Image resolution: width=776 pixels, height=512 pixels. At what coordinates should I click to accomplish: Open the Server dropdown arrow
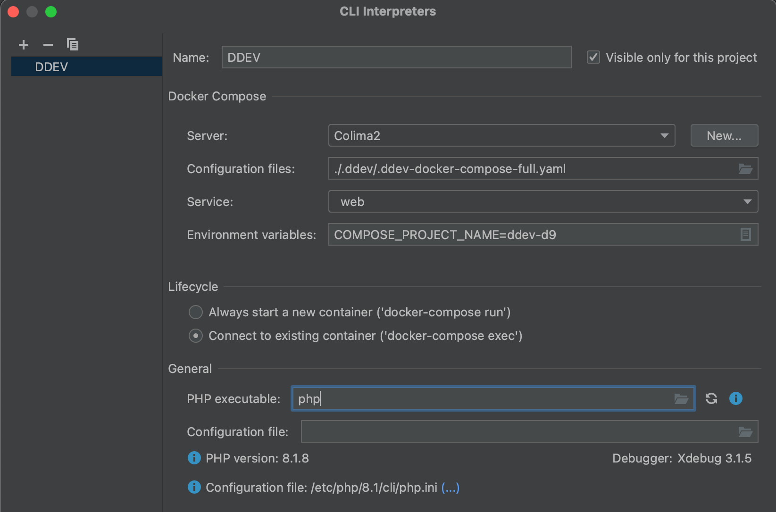(665, 135)
